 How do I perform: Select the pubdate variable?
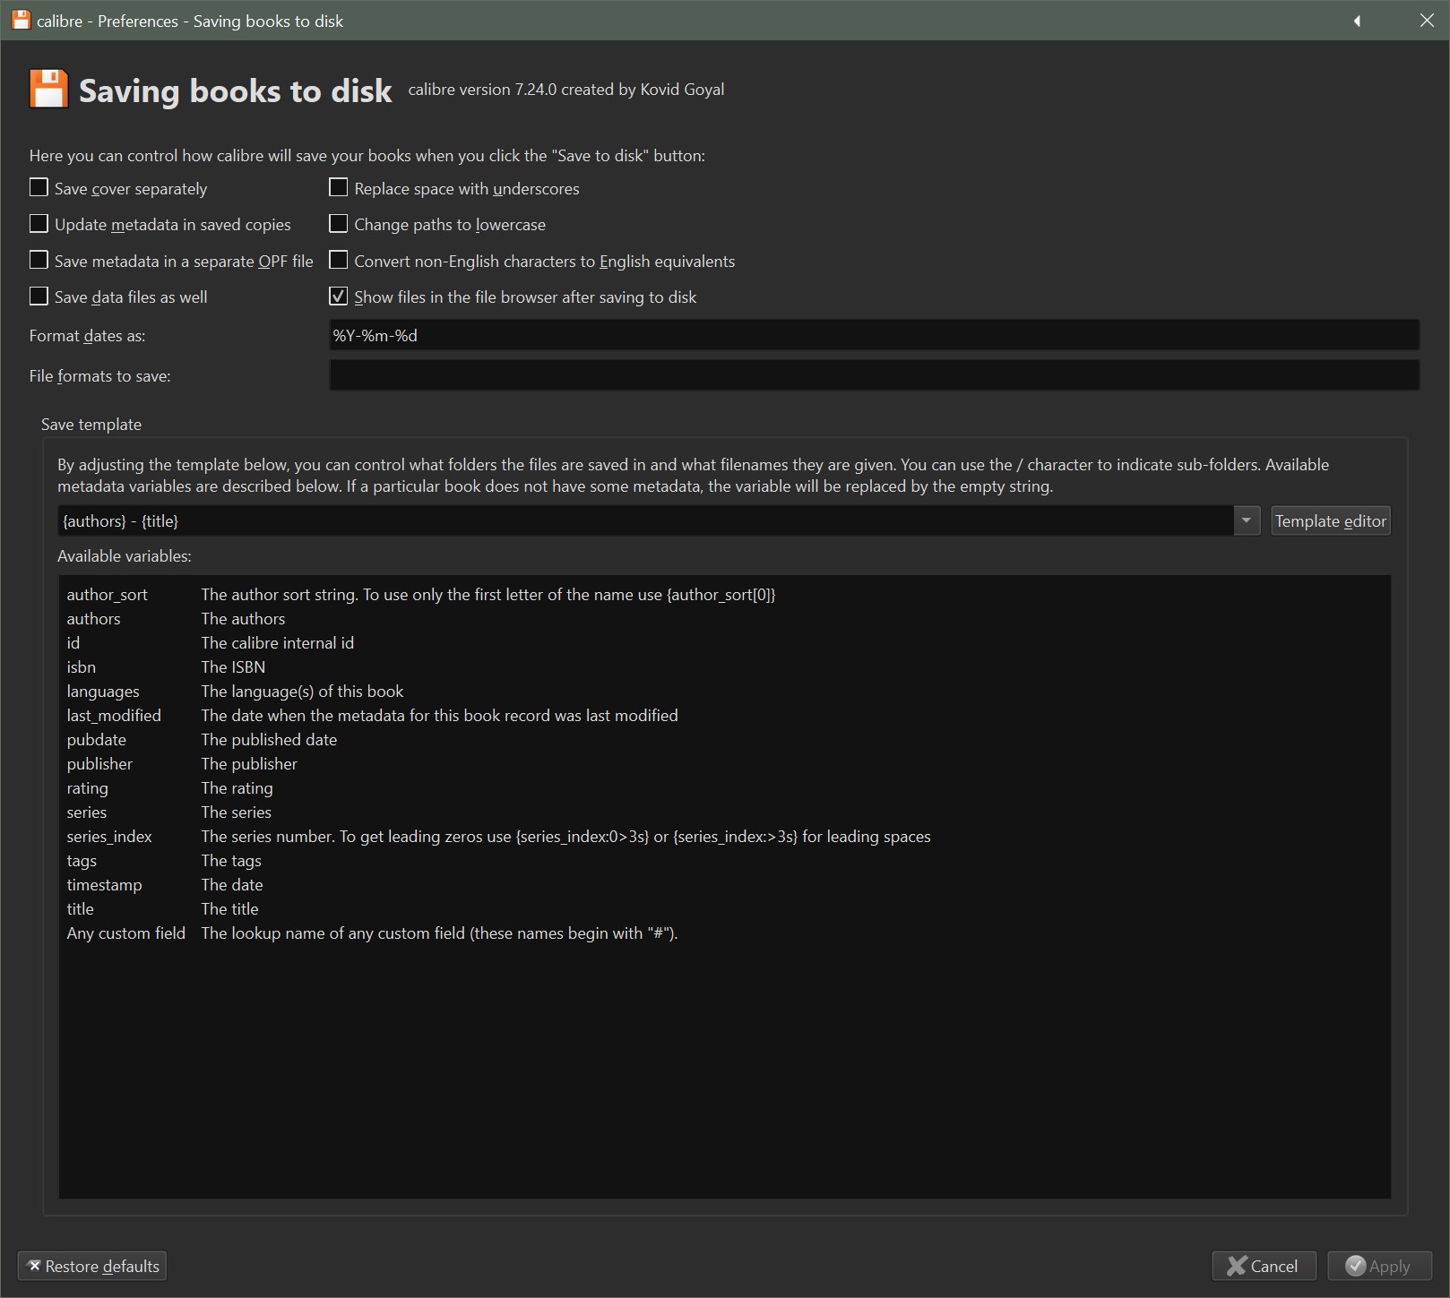point(97,740)
